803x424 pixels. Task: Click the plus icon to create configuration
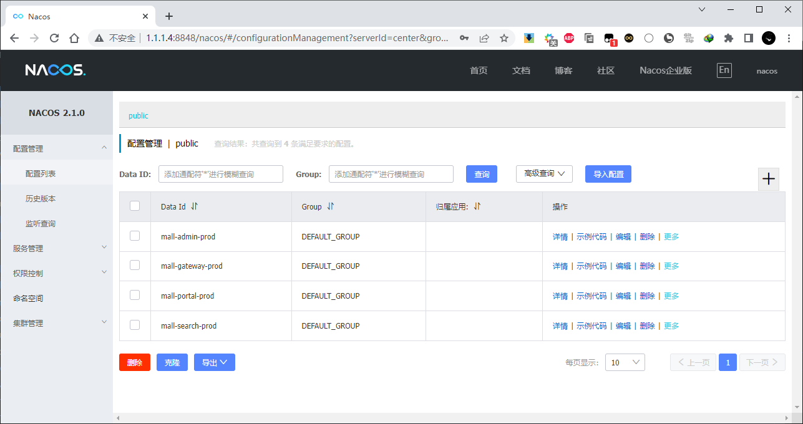point(769,179)
